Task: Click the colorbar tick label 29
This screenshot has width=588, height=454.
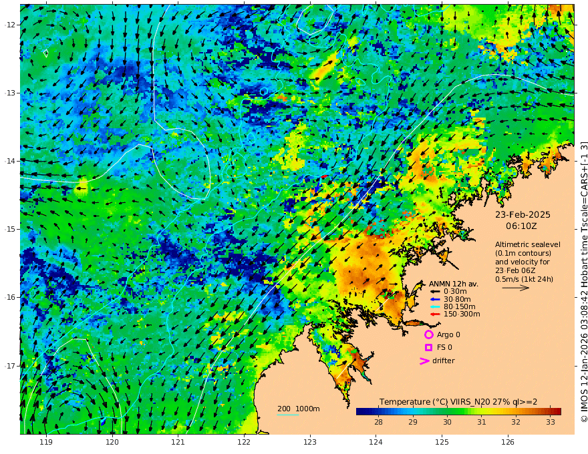Action: pos(412,422)
